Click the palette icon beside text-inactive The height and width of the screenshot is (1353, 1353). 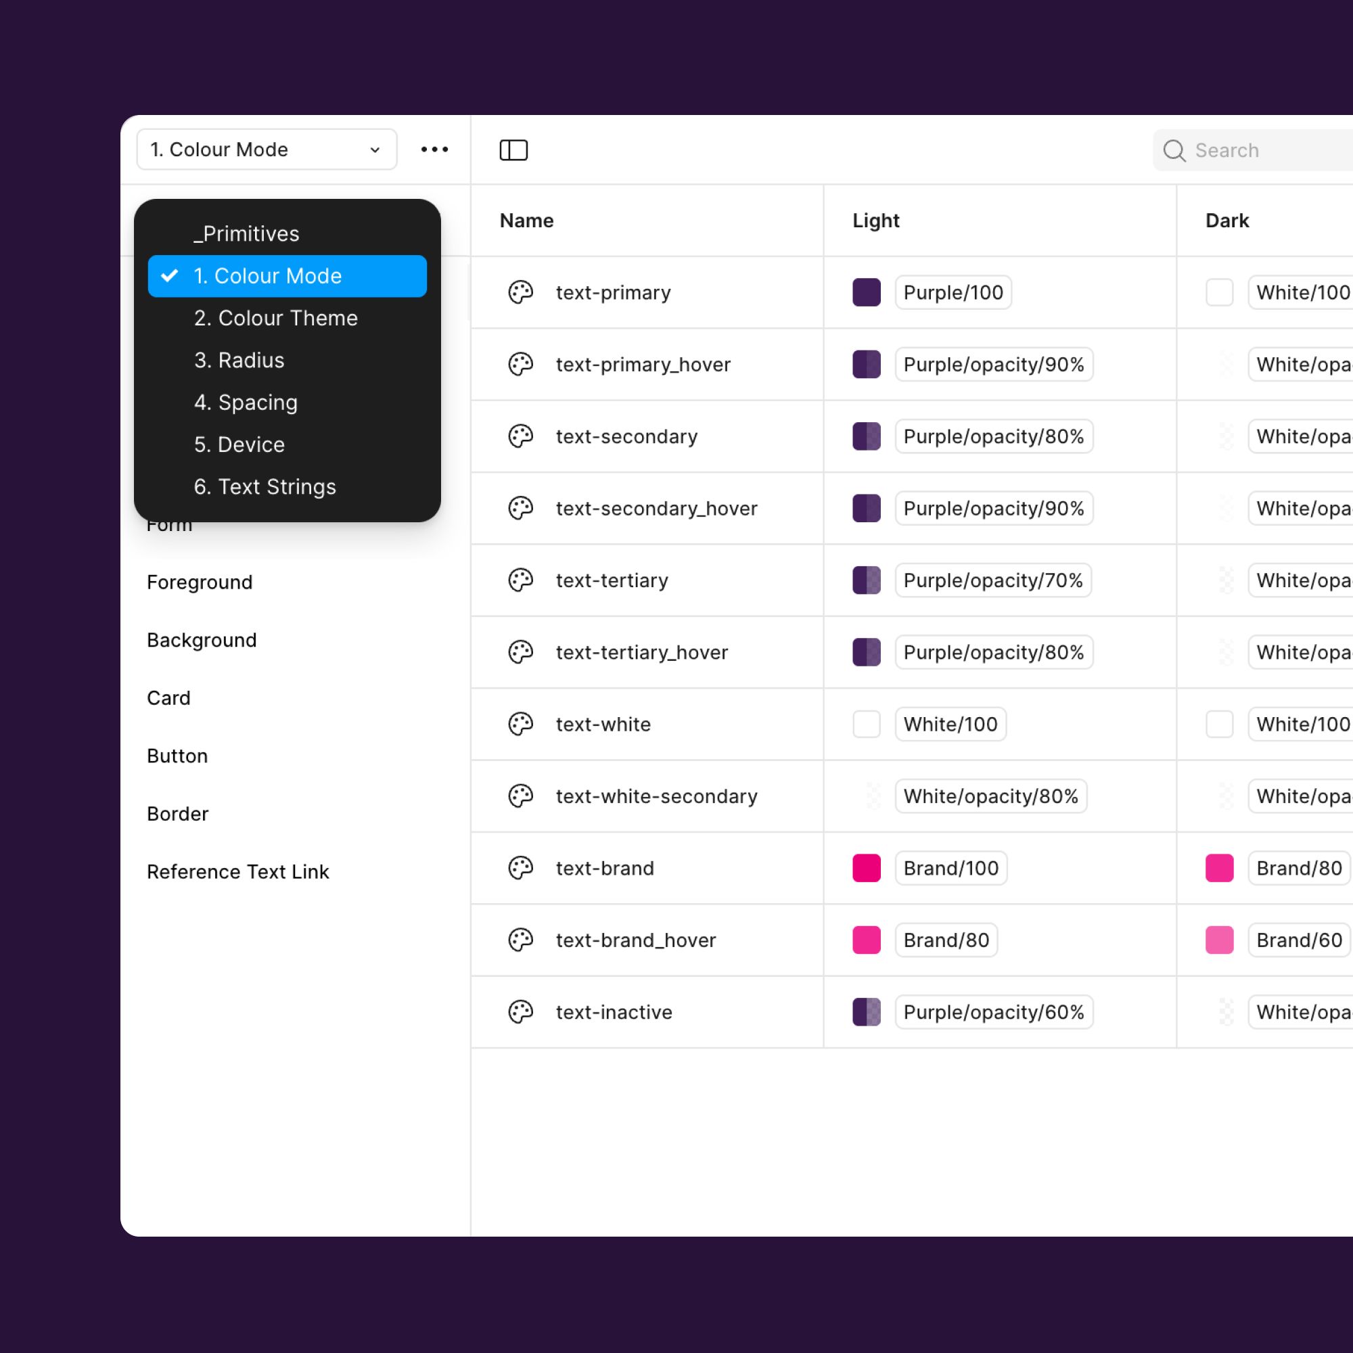click(x=520, y=1012)
